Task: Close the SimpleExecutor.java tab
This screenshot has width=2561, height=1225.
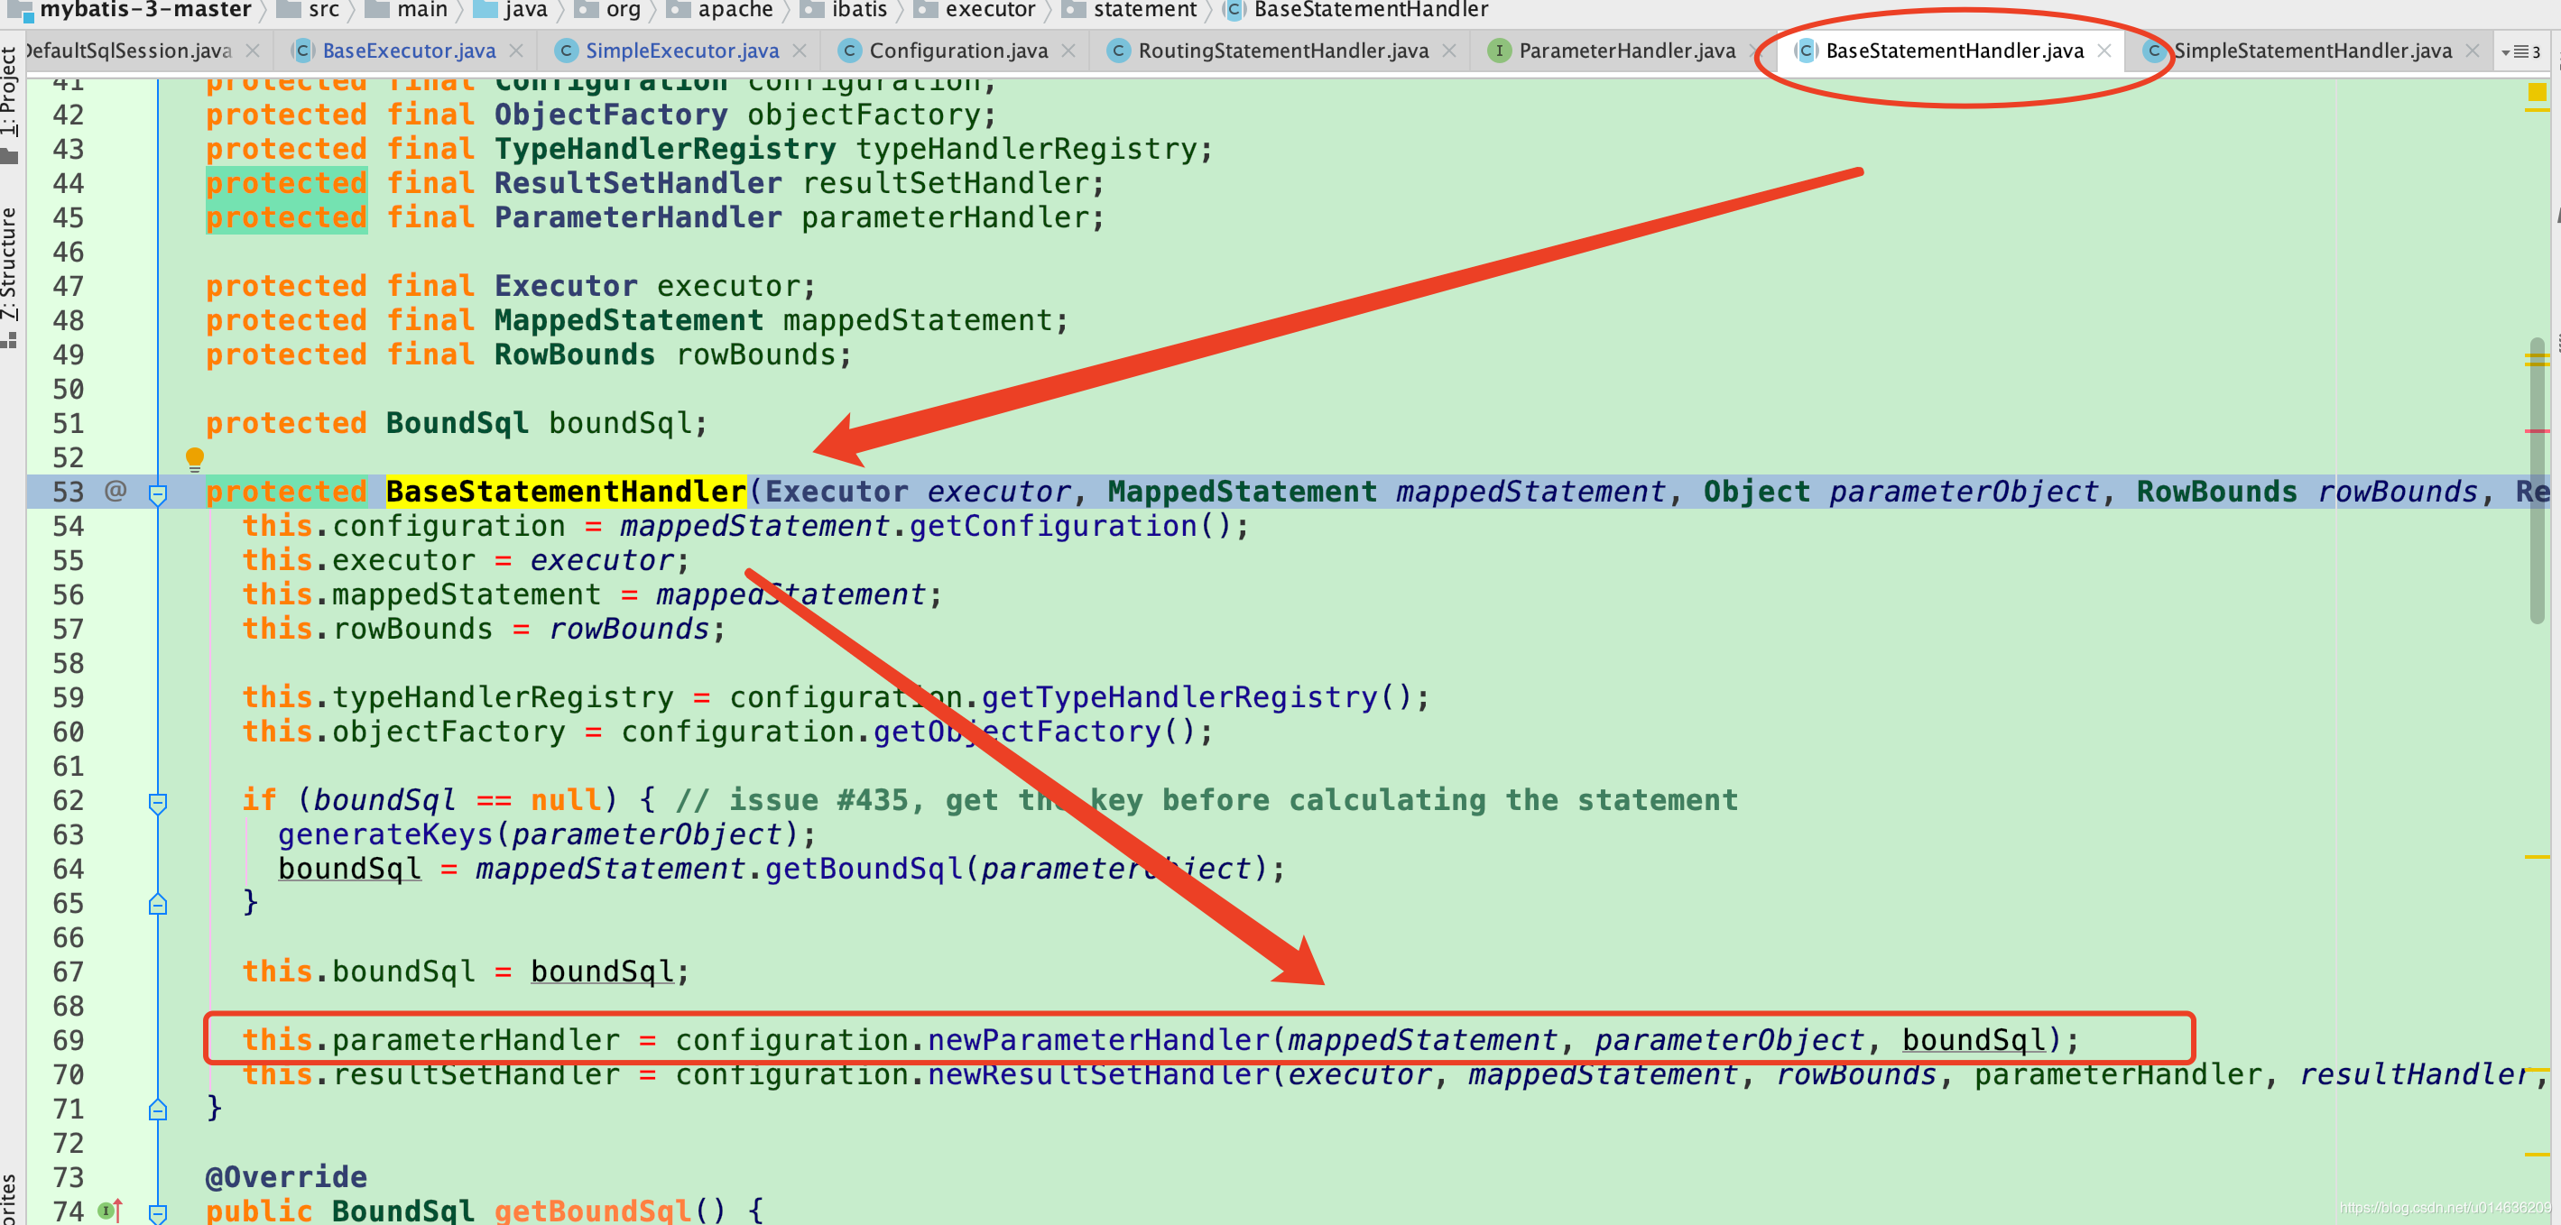Action: [800, 51]
